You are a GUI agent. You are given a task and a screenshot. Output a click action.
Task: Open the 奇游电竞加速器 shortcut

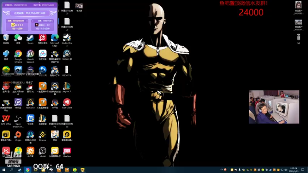pyautogui.click(x=55, y=89)
